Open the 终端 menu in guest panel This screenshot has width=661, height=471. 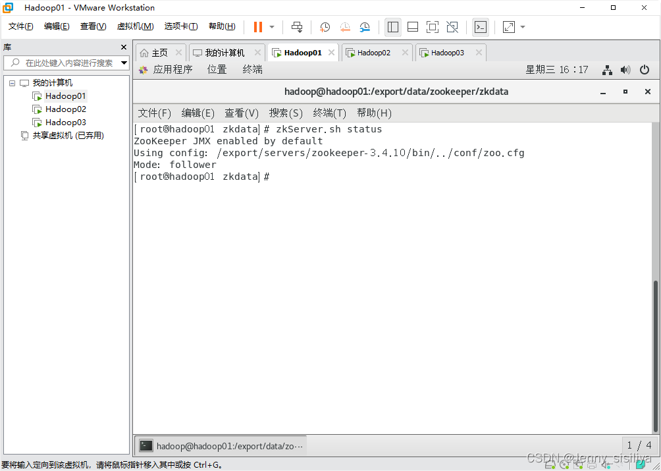click(x=253, y=70)
